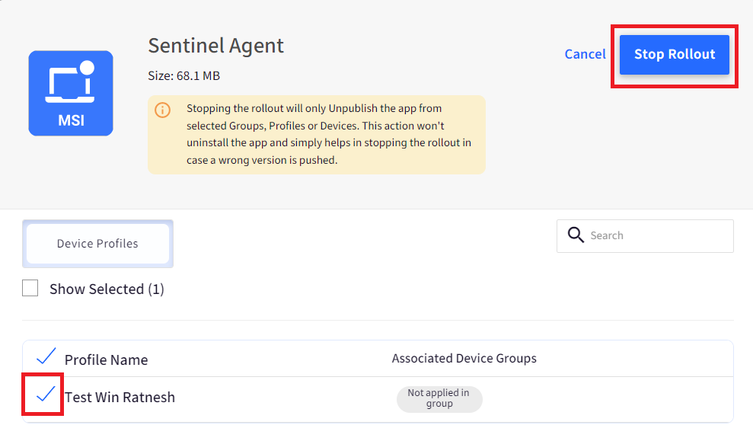
Task: Click the orange info icon in warning banner
Action: [x=162, y=110]
